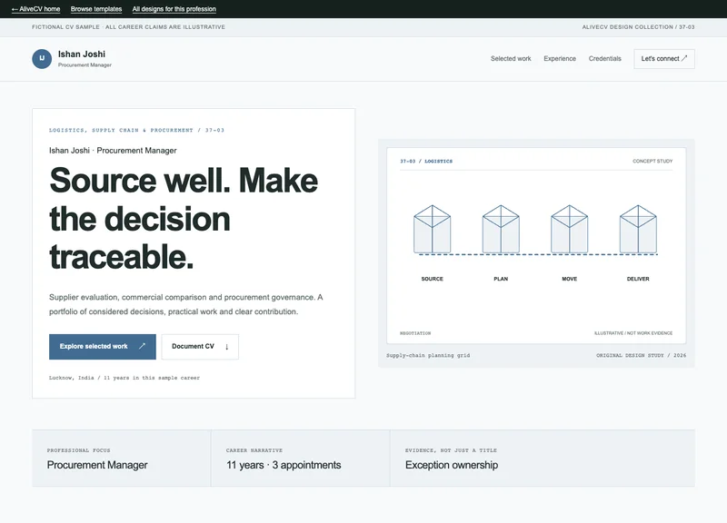This screenshot has width=727, height=523.
Task: Go back via AliveCV home link
Action: [35, 9]
